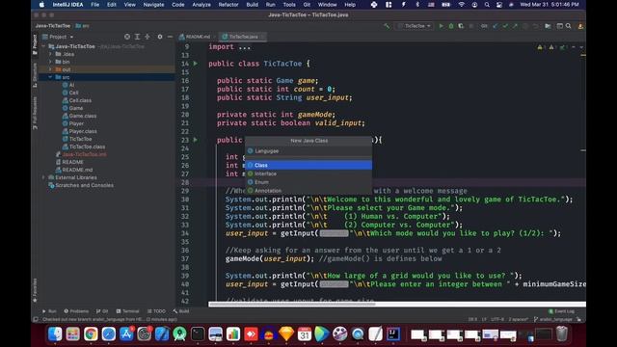
Task: Click the horizontal editor scrollbar
Action: coord(292,305)
